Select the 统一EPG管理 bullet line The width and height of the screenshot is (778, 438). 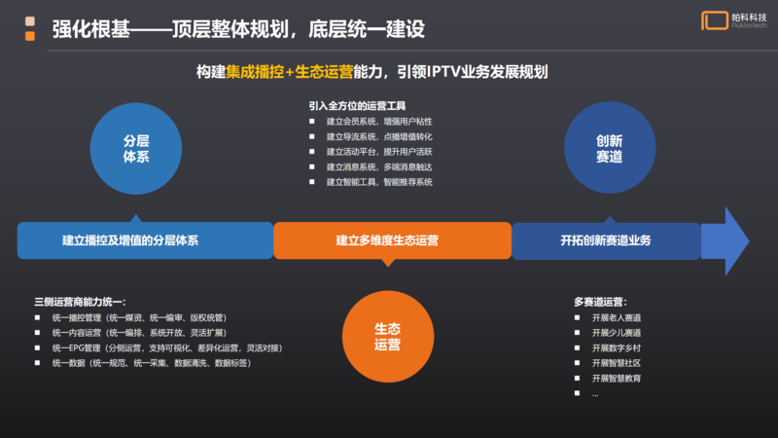pyautogui.click(x=154, y=347)
